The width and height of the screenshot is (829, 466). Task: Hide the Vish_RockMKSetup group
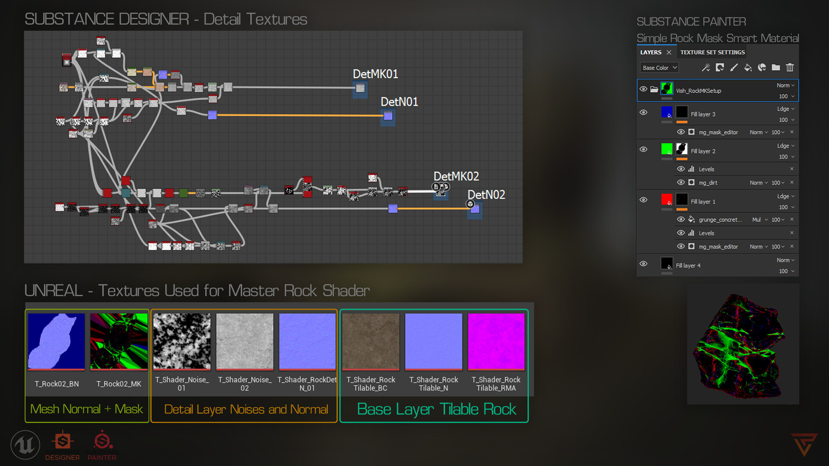pyautogui.click(x=643, y=88)
